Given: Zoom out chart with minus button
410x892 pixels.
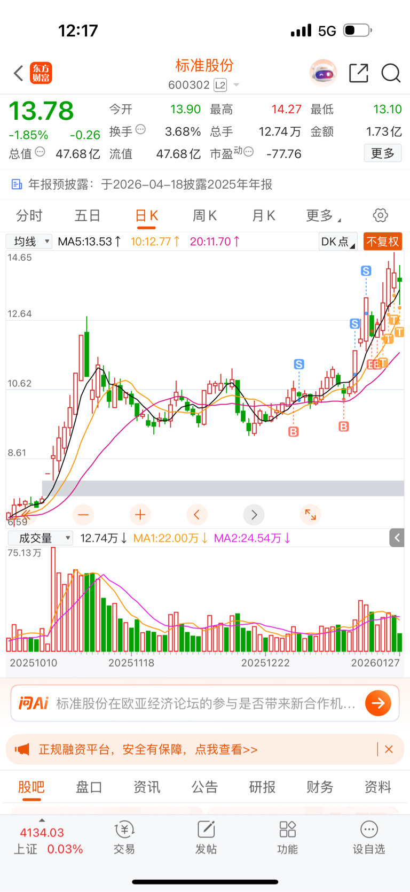Looking at the screenshot, I should click(83, 515).
